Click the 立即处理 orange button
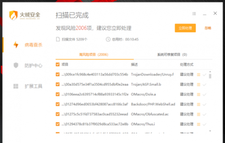The height and width of the screenshot is (143, 225). click(185, 28)
